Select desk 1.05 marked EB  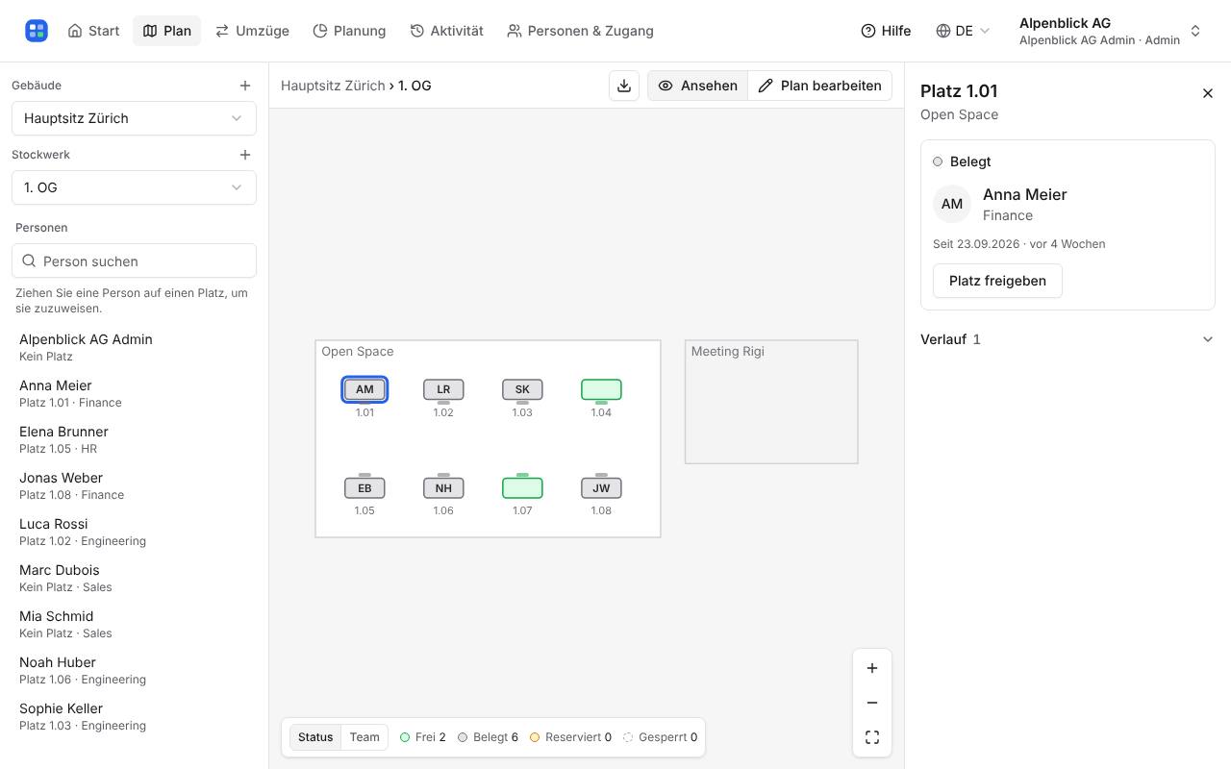pyautogui.click(x=364, y=488)
